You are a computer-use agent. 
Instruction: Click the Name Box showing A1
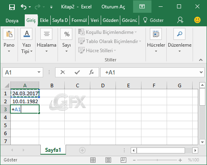[20, 73]
